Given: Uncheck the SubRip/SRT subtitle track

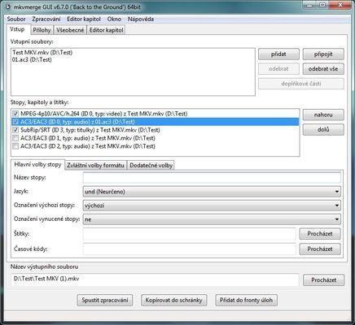Looking at the screenshot, I should [15, 130].
